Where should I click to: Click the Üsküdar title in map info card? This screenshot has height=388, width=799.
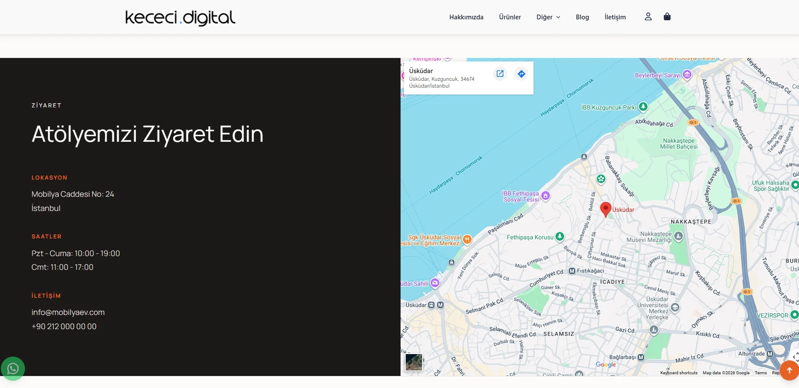(421, 71)
